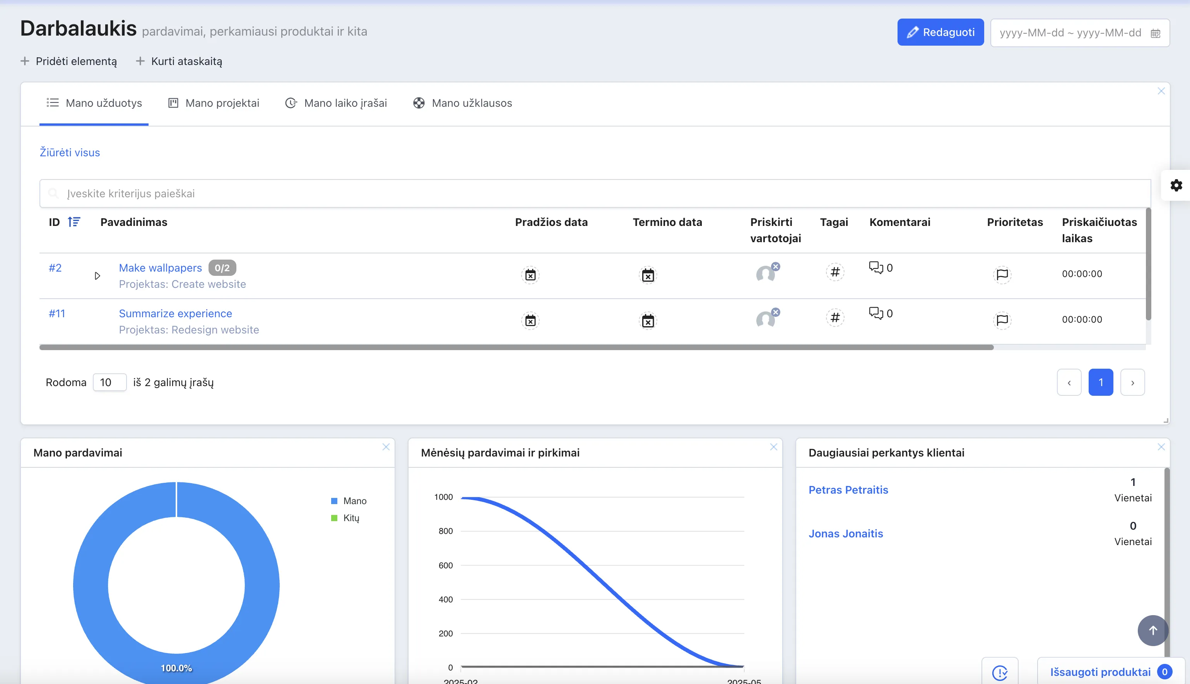1190x684 pixels.
Task: Go to previous page arrow
Action: [x=1069, y=382]
